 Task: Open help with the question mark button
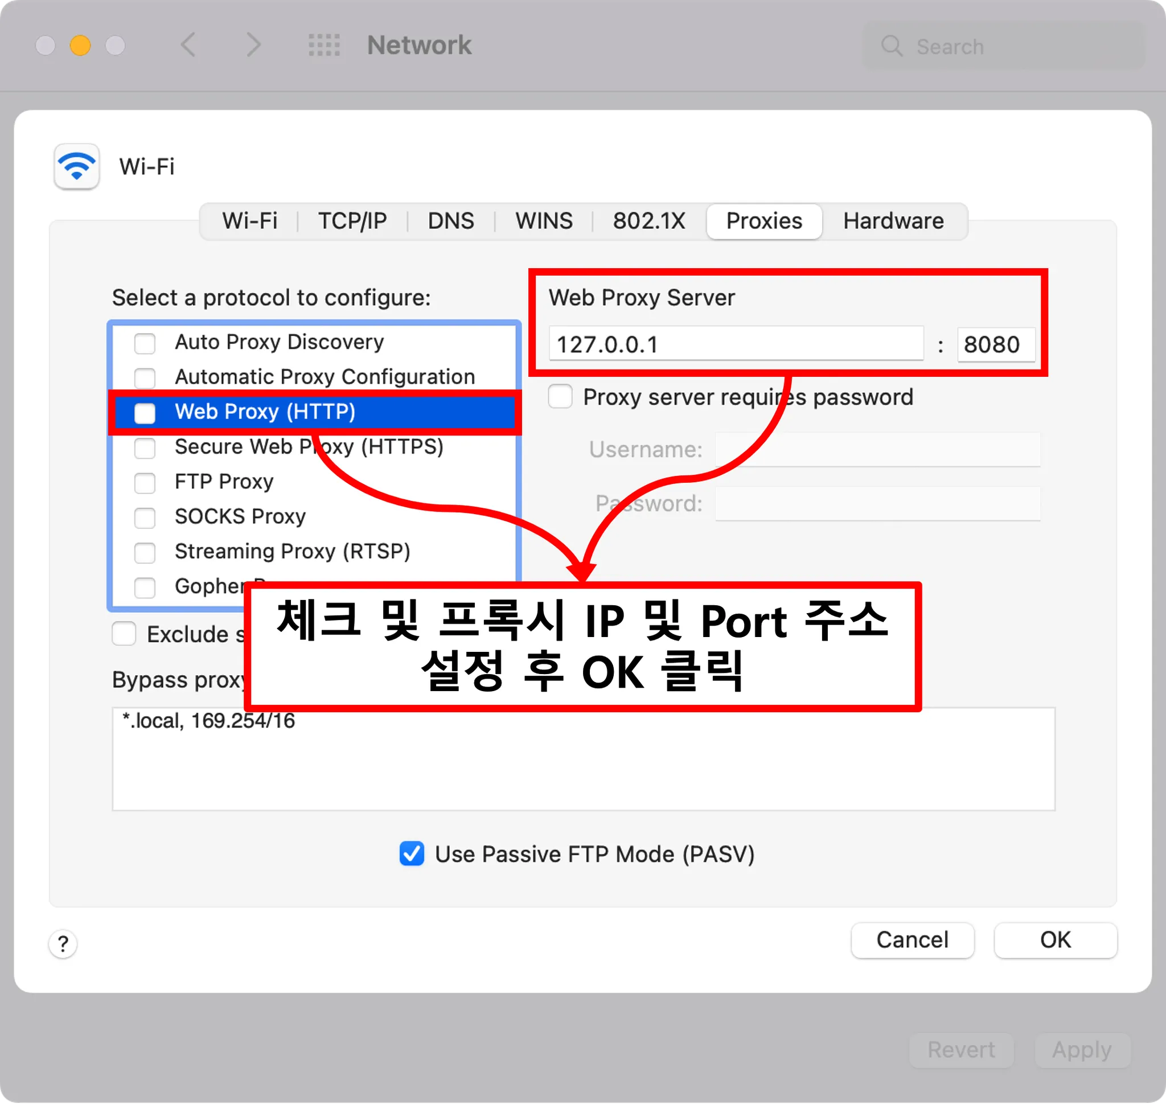click(x=63, y=944)
